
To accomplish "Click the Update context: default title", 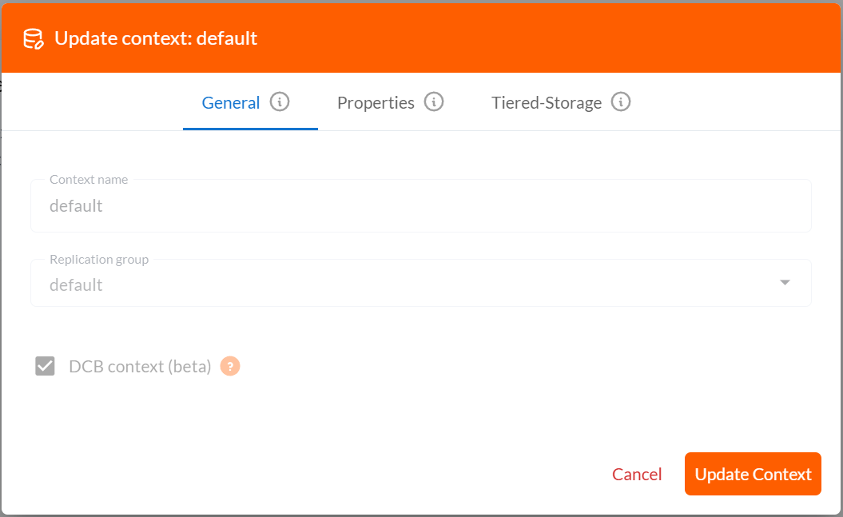I will pos(156,38).
